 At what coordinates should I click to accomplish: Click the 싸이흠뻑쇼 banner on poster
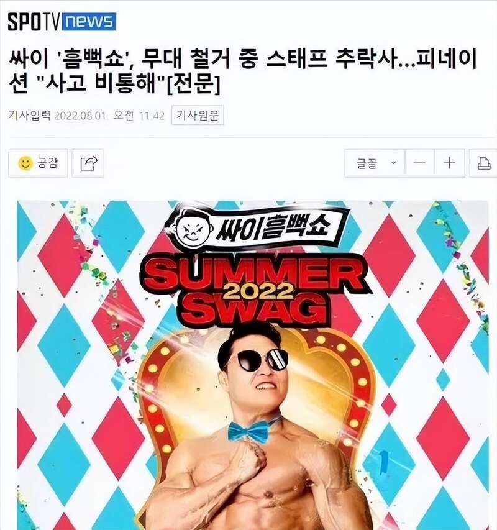pyautogui.click(x=258, y=228)
